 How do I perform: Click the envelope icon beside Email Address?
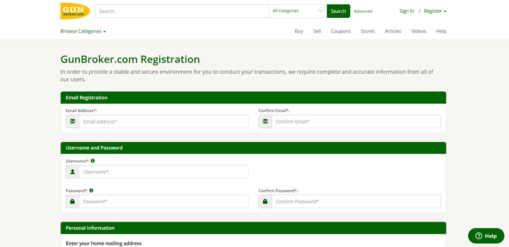[72, 121]
